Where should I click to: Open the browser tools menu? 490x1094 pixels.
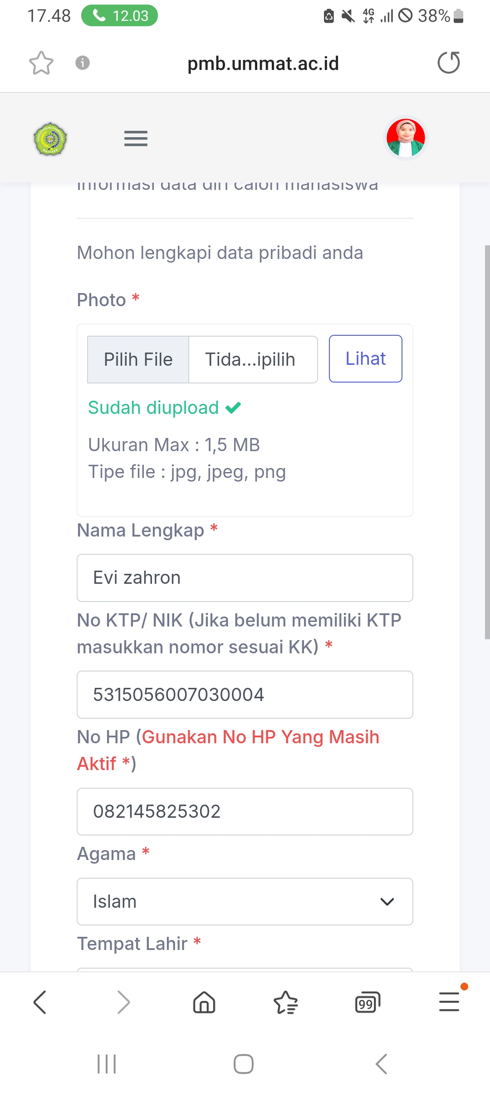[449, 1002]
